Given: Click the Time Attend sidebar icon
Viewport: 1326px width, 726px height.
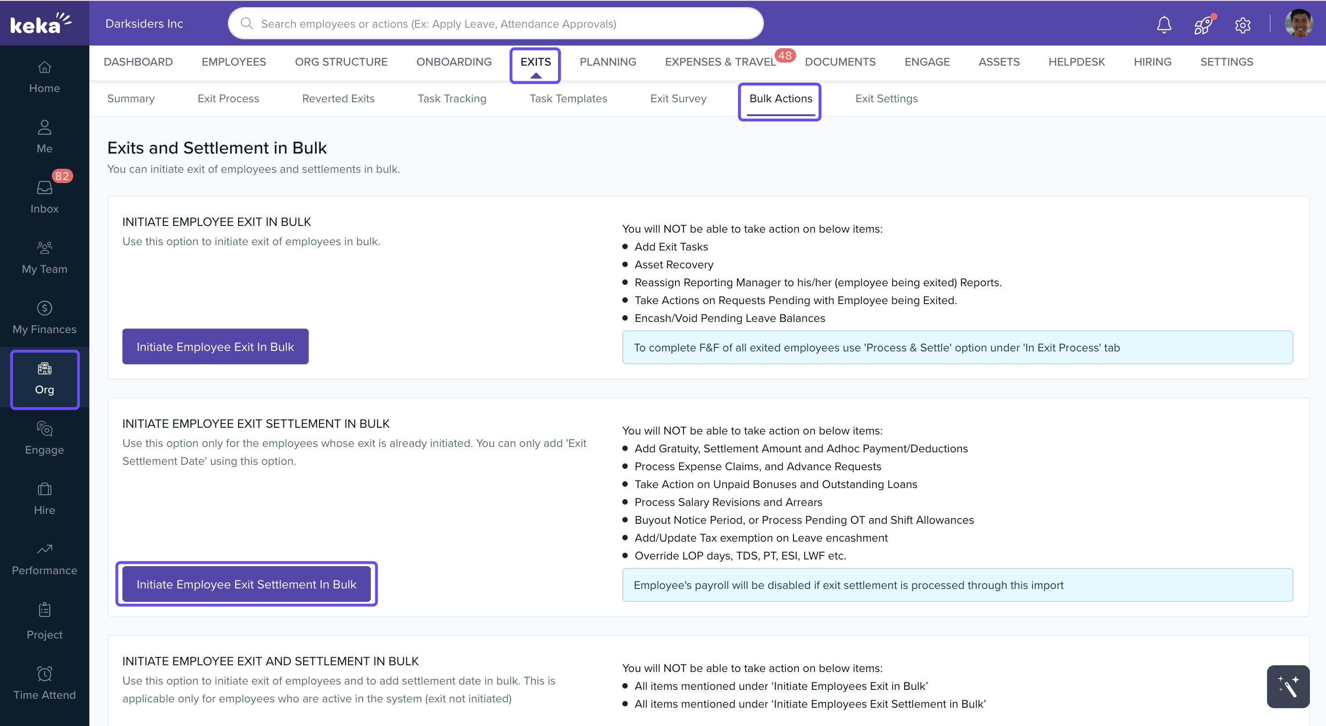Looking at the screenshot, I should coord(44,683).
